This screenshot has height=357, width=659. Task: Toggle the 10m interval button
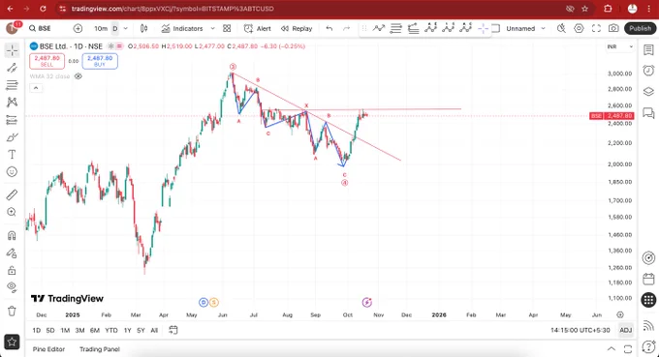tap(101, 28)
